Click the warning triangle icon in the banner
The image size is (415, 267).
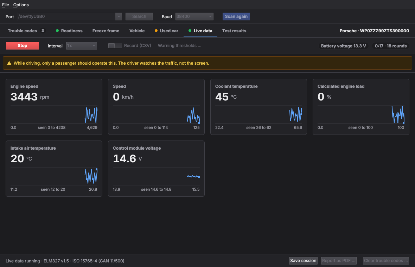click(9, 63)
